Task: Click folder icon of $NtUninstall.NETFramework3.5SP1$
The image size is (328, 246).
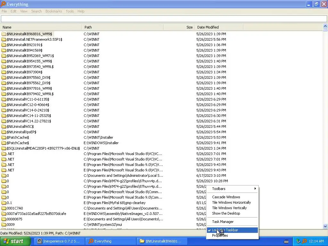Action: point(4,39)
